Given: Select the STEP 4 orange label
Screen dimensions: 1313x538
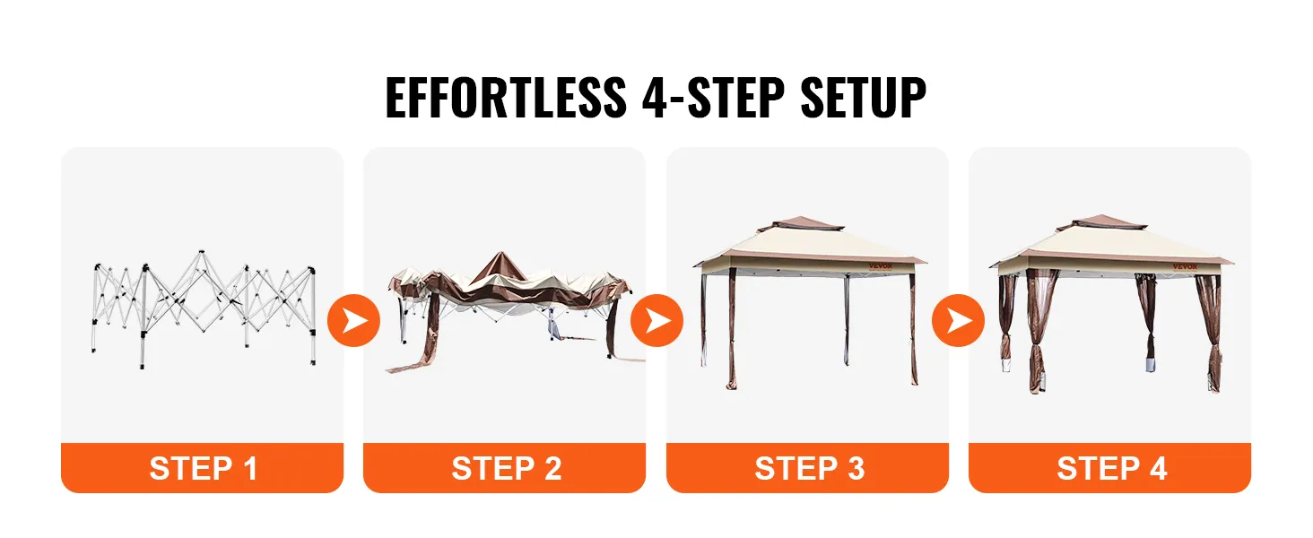Looking at the screenshot, I should (1110, 468).
